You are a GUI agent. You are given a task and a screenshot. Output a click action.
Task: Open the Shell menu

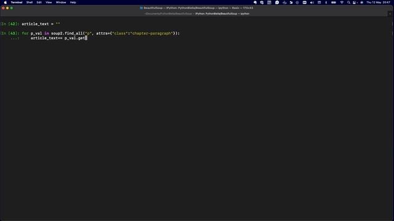click(x=30, y=2)
